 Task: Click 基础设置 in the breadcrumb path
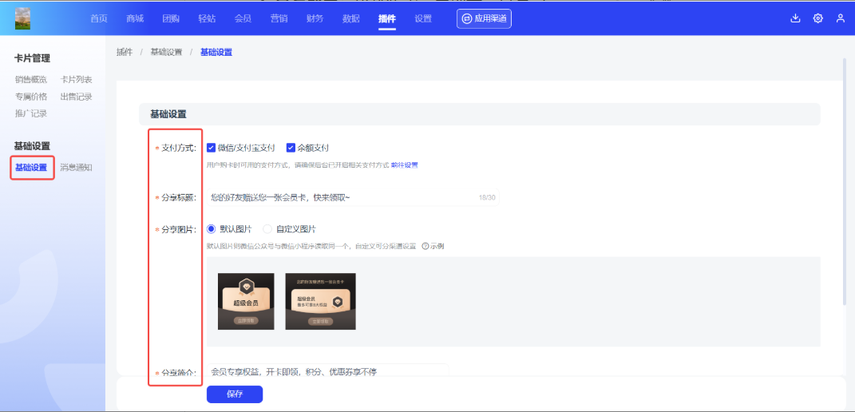(166, 52)
